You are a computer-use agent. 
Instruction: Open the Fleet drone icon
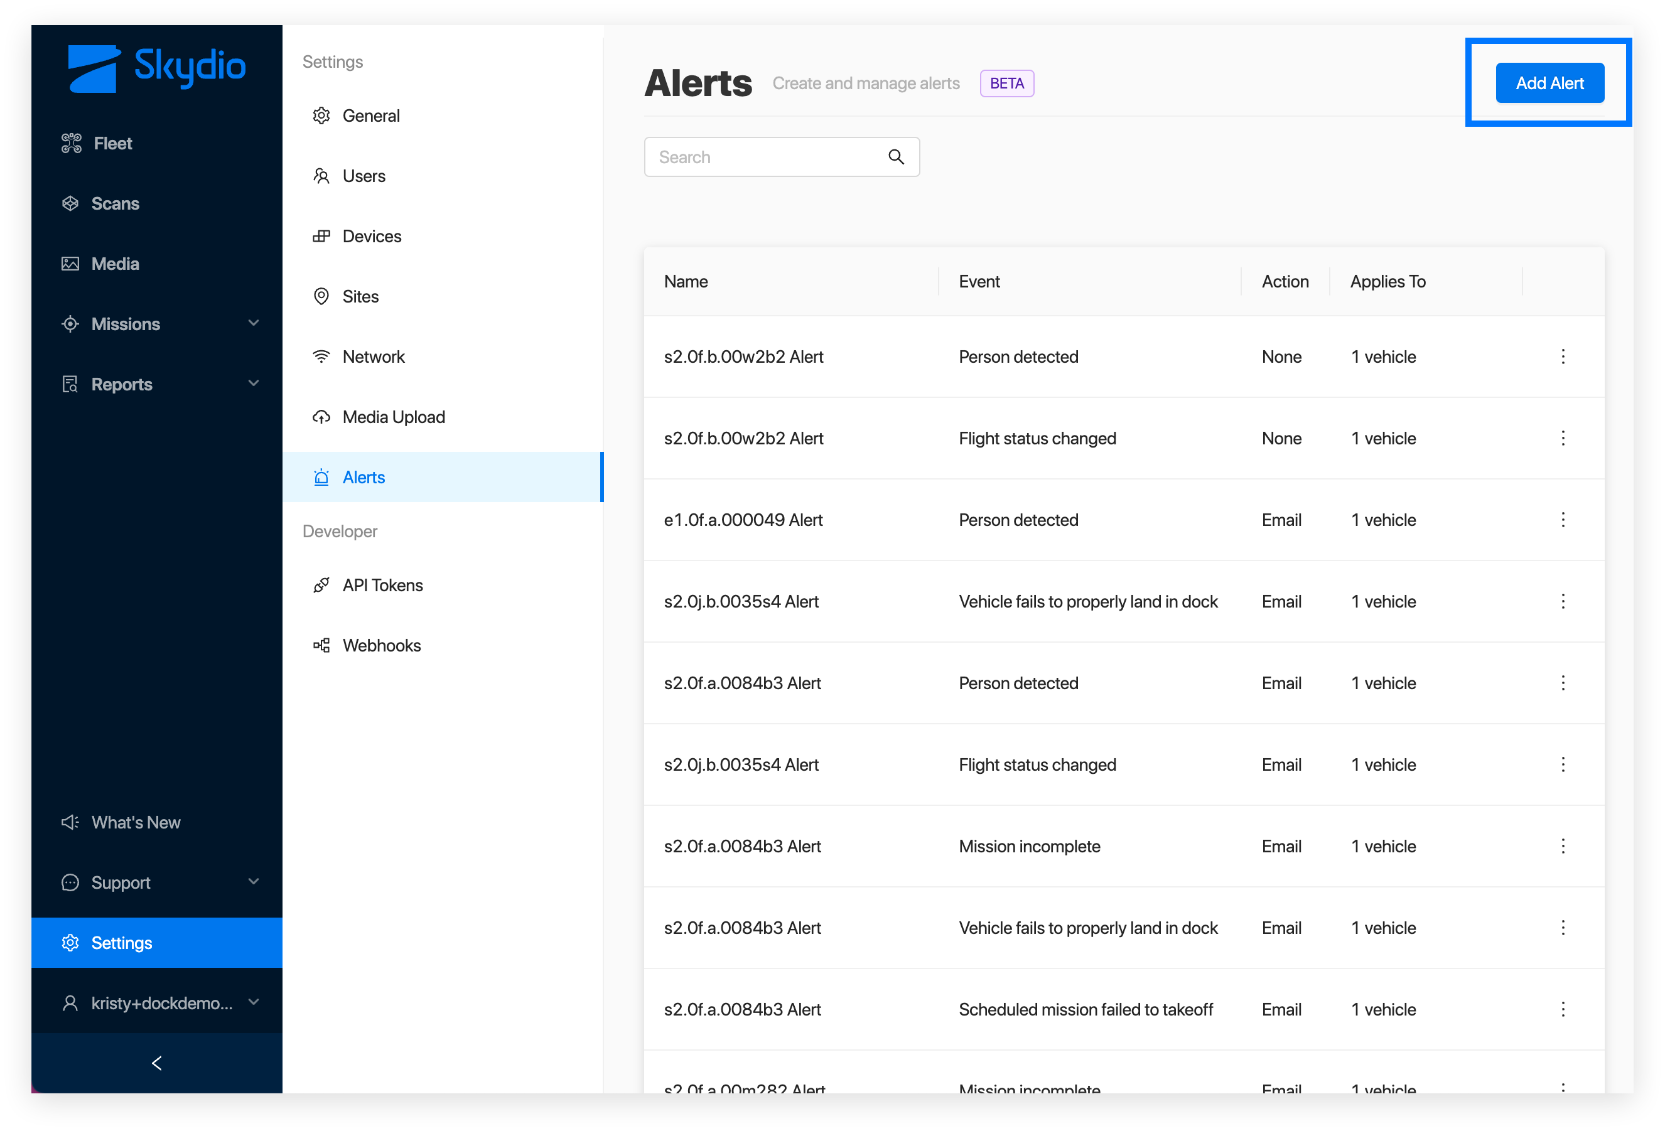tap(71, 143)
